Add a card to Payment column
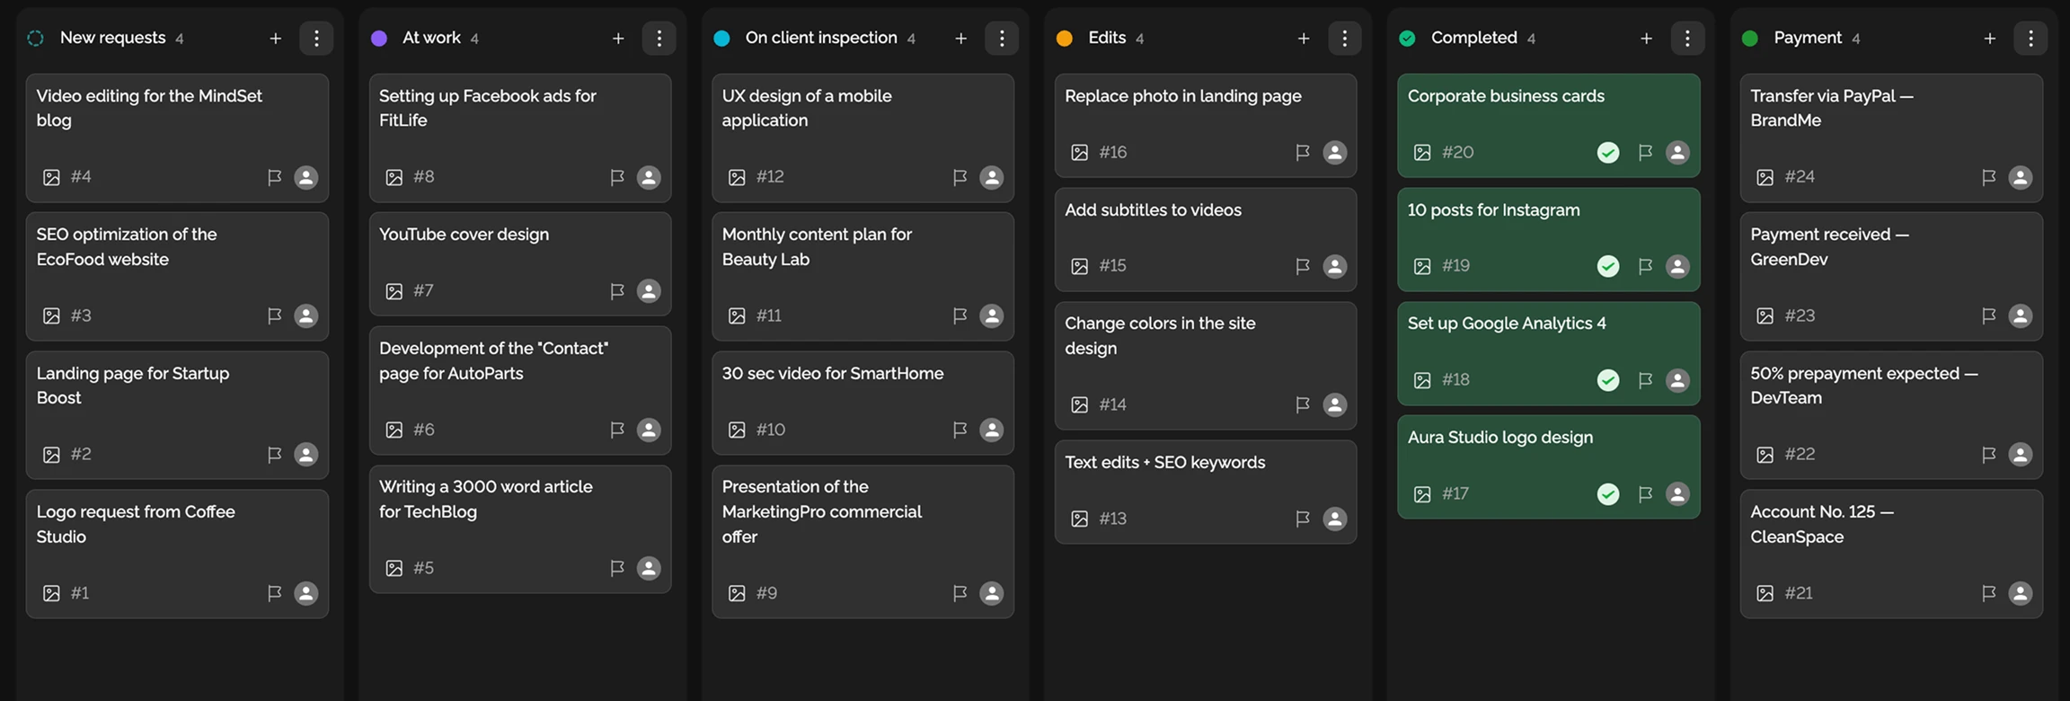 (1989, 39)
